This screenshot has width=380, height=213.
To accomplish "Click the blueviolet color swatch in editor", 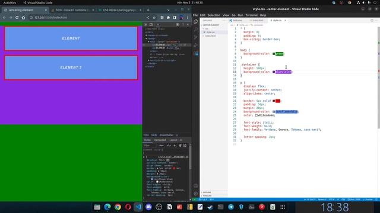I will (274, 72).
